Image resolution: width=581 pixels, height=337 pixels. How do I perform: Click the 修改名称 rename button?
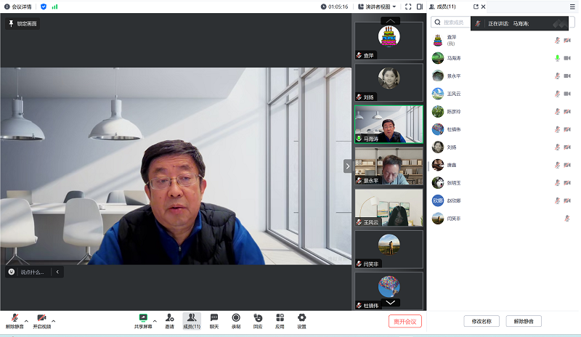(x=481, y=321)
